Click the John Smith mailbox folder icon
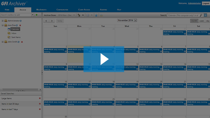This screenshot has height=118, width=210. pyautogui.click(x=6, y=42)
